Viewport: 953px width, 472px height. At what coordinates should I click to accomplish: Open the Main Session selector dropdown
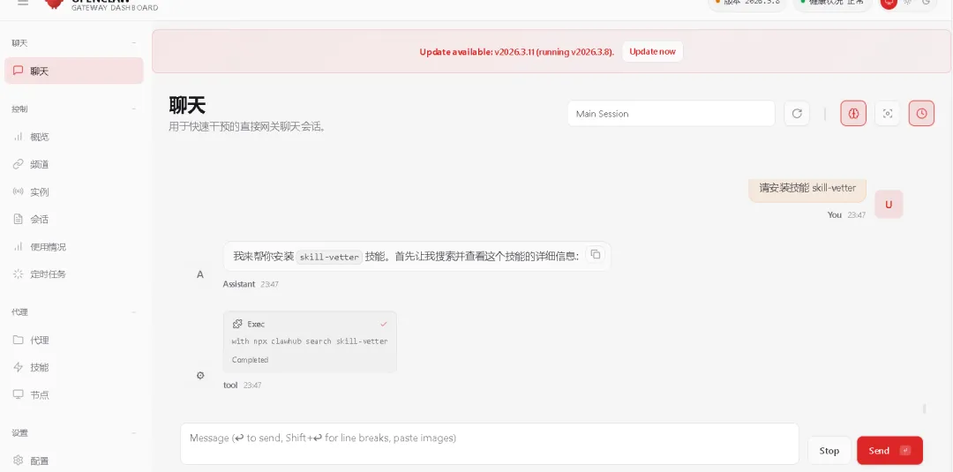tap(671, 114)
